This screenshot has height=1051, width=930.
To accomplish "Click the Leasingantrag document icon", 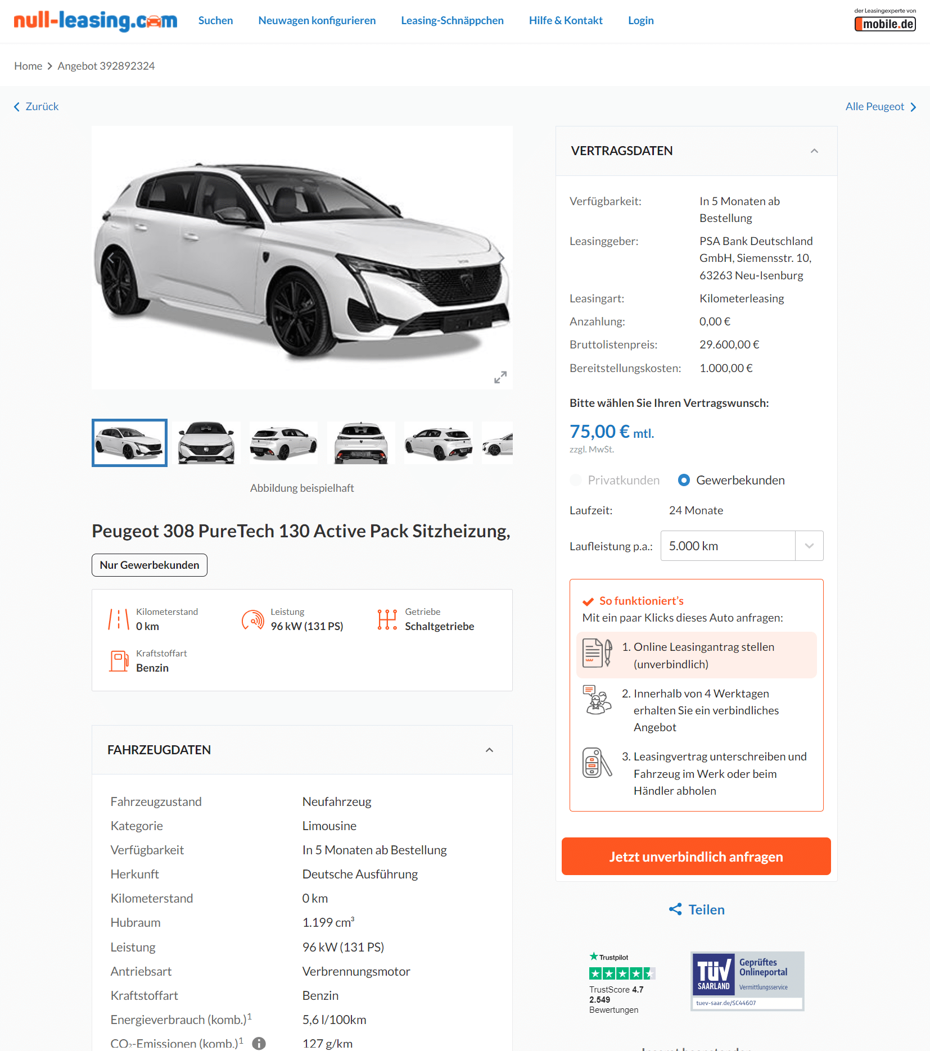I will click(597, 653).
